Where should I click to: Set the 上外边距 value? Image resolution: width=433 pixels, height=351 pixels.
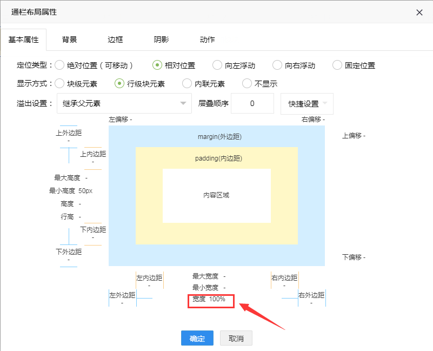69,141
